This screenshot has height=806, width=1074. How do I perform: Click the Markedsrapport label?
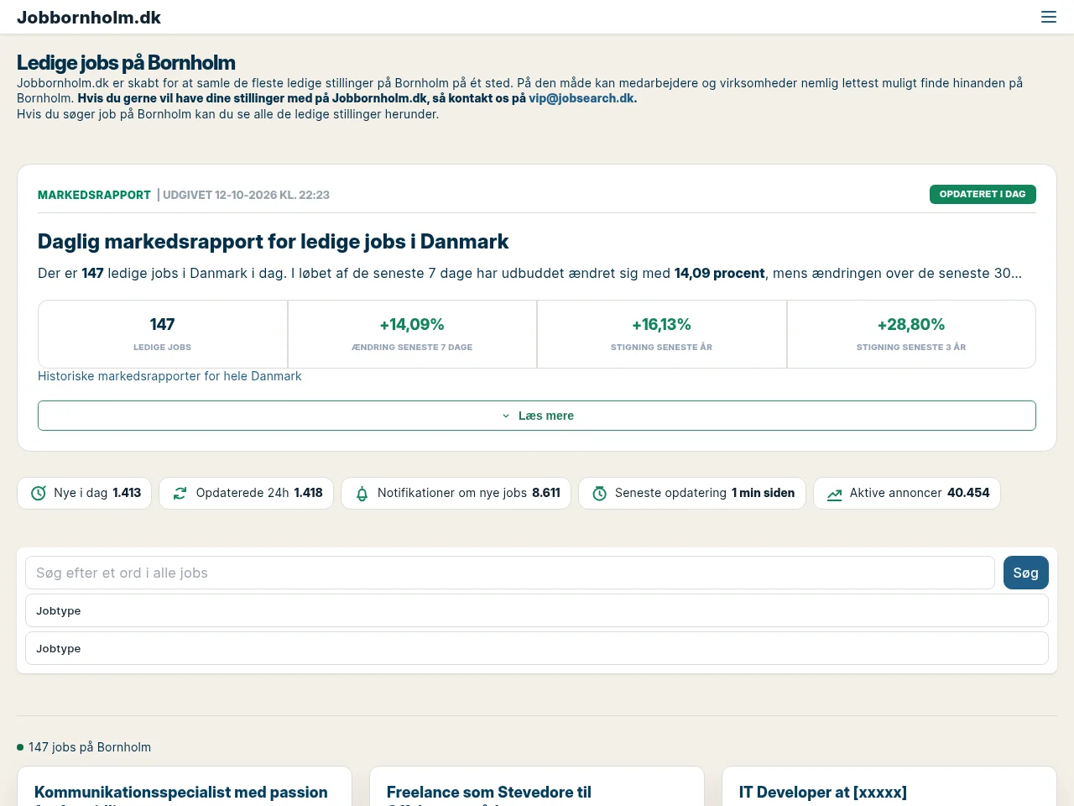click(94, 195)
